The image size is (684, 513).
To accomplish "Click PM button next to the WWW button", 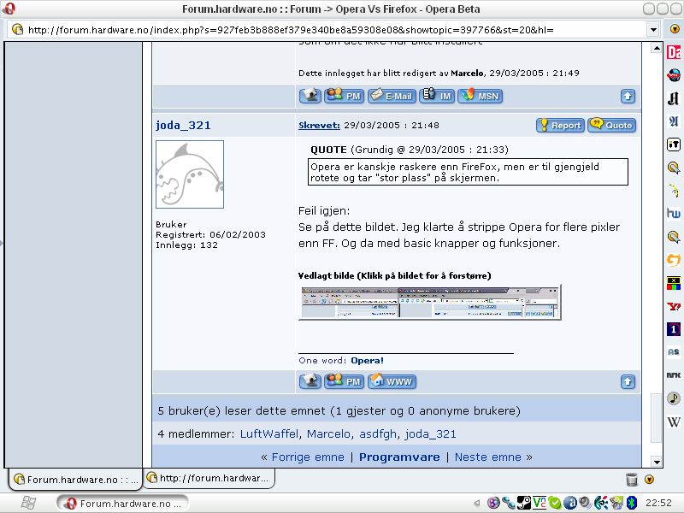I will (x=345, y=381).
